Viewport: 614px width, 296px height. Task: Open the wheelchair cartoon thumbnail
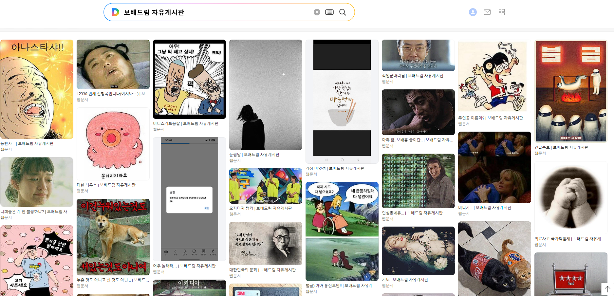(x=342, y=231)
